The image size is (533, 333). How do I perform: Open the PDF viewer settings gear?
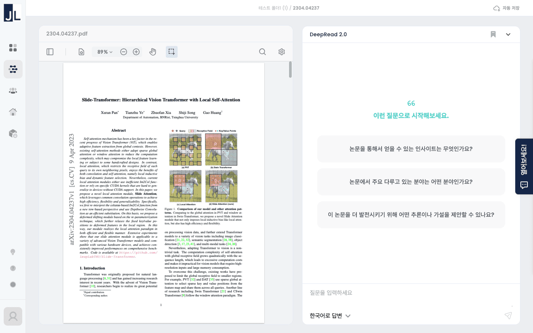281,52
